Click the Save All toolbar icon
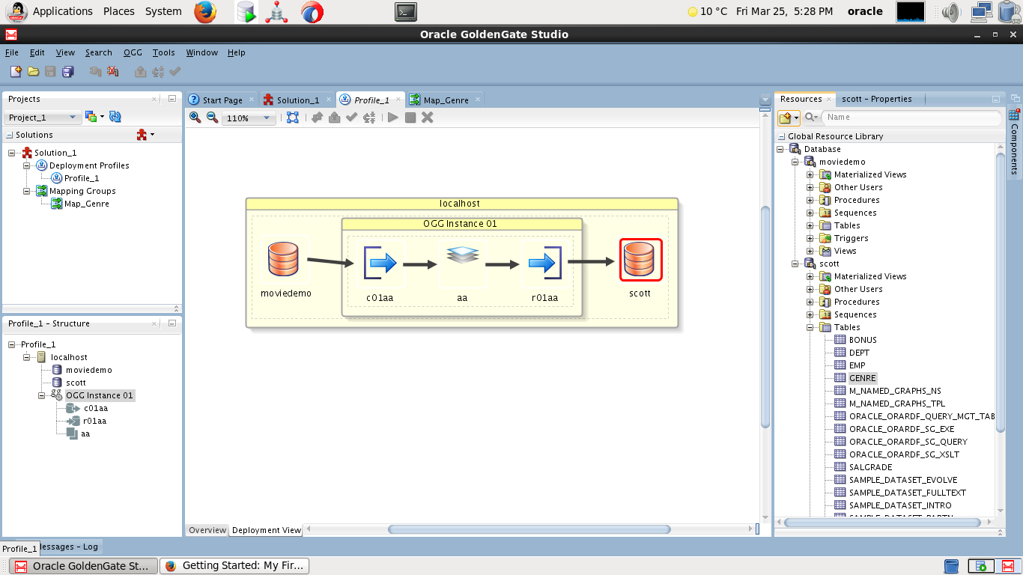1023x575 pixels. pos(68,72)
